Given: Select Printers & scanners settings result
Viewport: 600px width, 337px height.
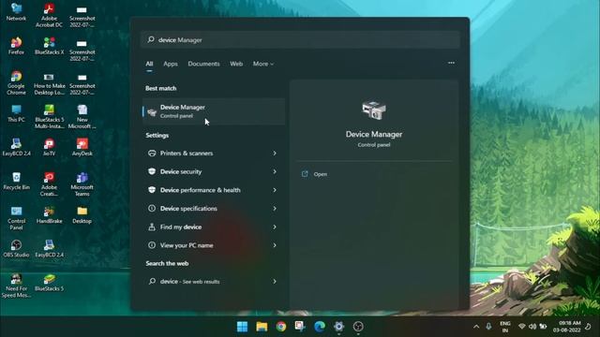Looking at the screenshot, I should [x=213, y=154].
